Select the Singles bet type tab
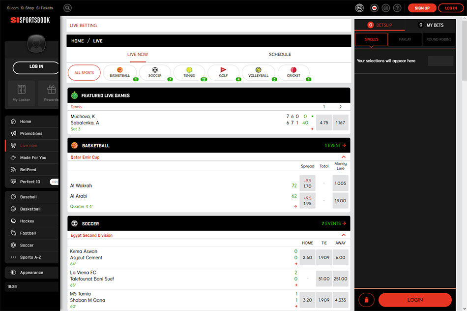467x311 pixels. 372,39
